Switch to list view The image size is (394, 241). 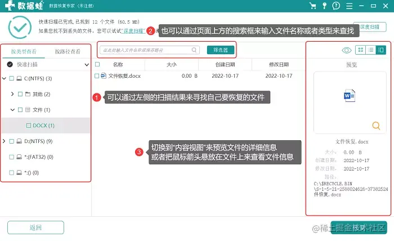pyautogui.click(x=370, y=50)
